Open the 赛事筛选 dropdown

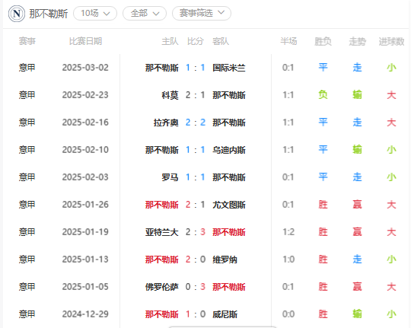point(201,13)
